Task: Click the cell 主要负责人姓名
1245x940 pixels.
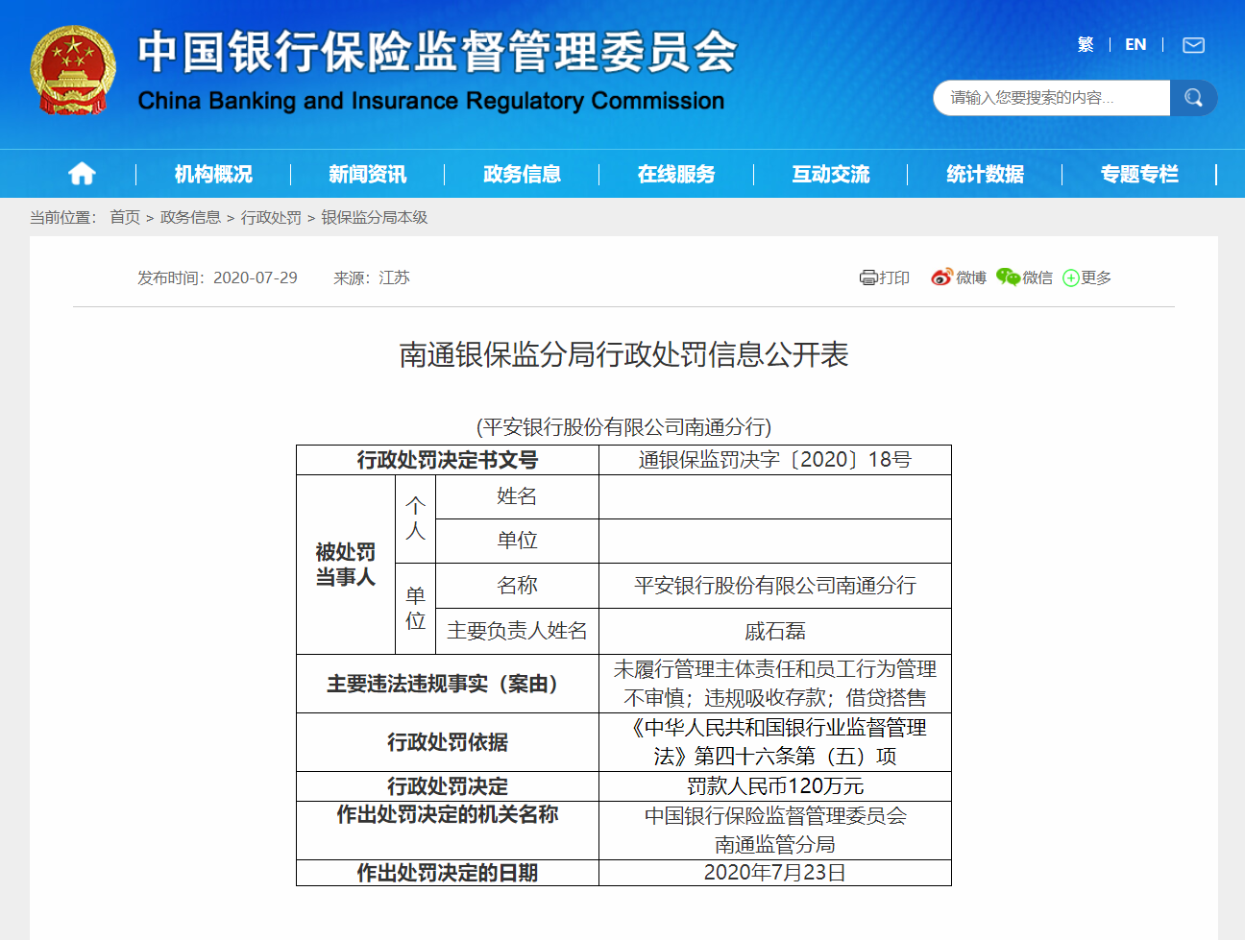Action: [517, 631]
